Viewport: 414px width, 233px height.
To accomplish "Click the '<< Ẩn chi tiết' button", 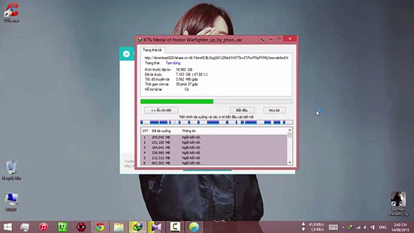I will click(161, 110).
